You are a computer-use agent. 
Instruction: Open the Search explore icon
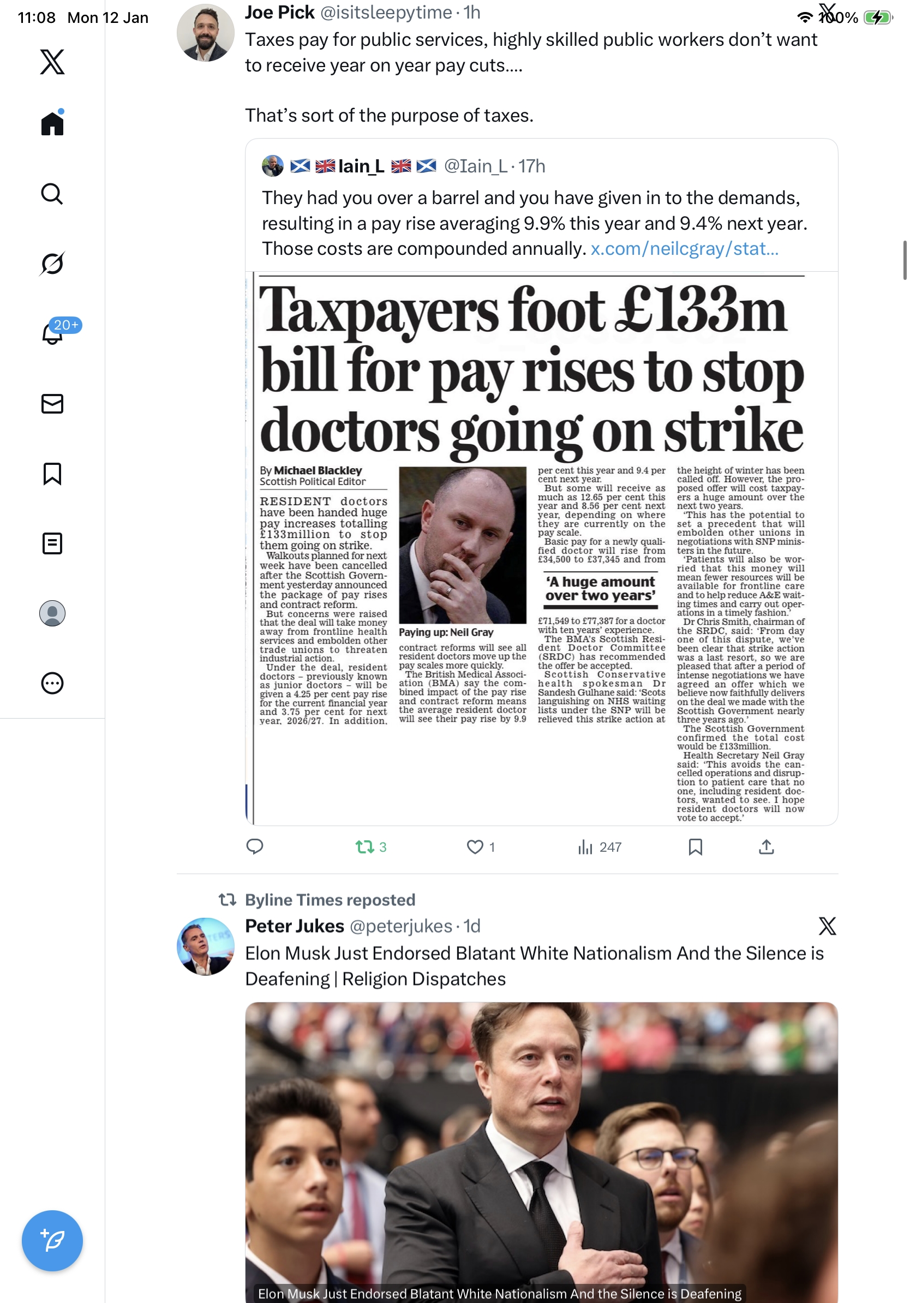[52, 194]
